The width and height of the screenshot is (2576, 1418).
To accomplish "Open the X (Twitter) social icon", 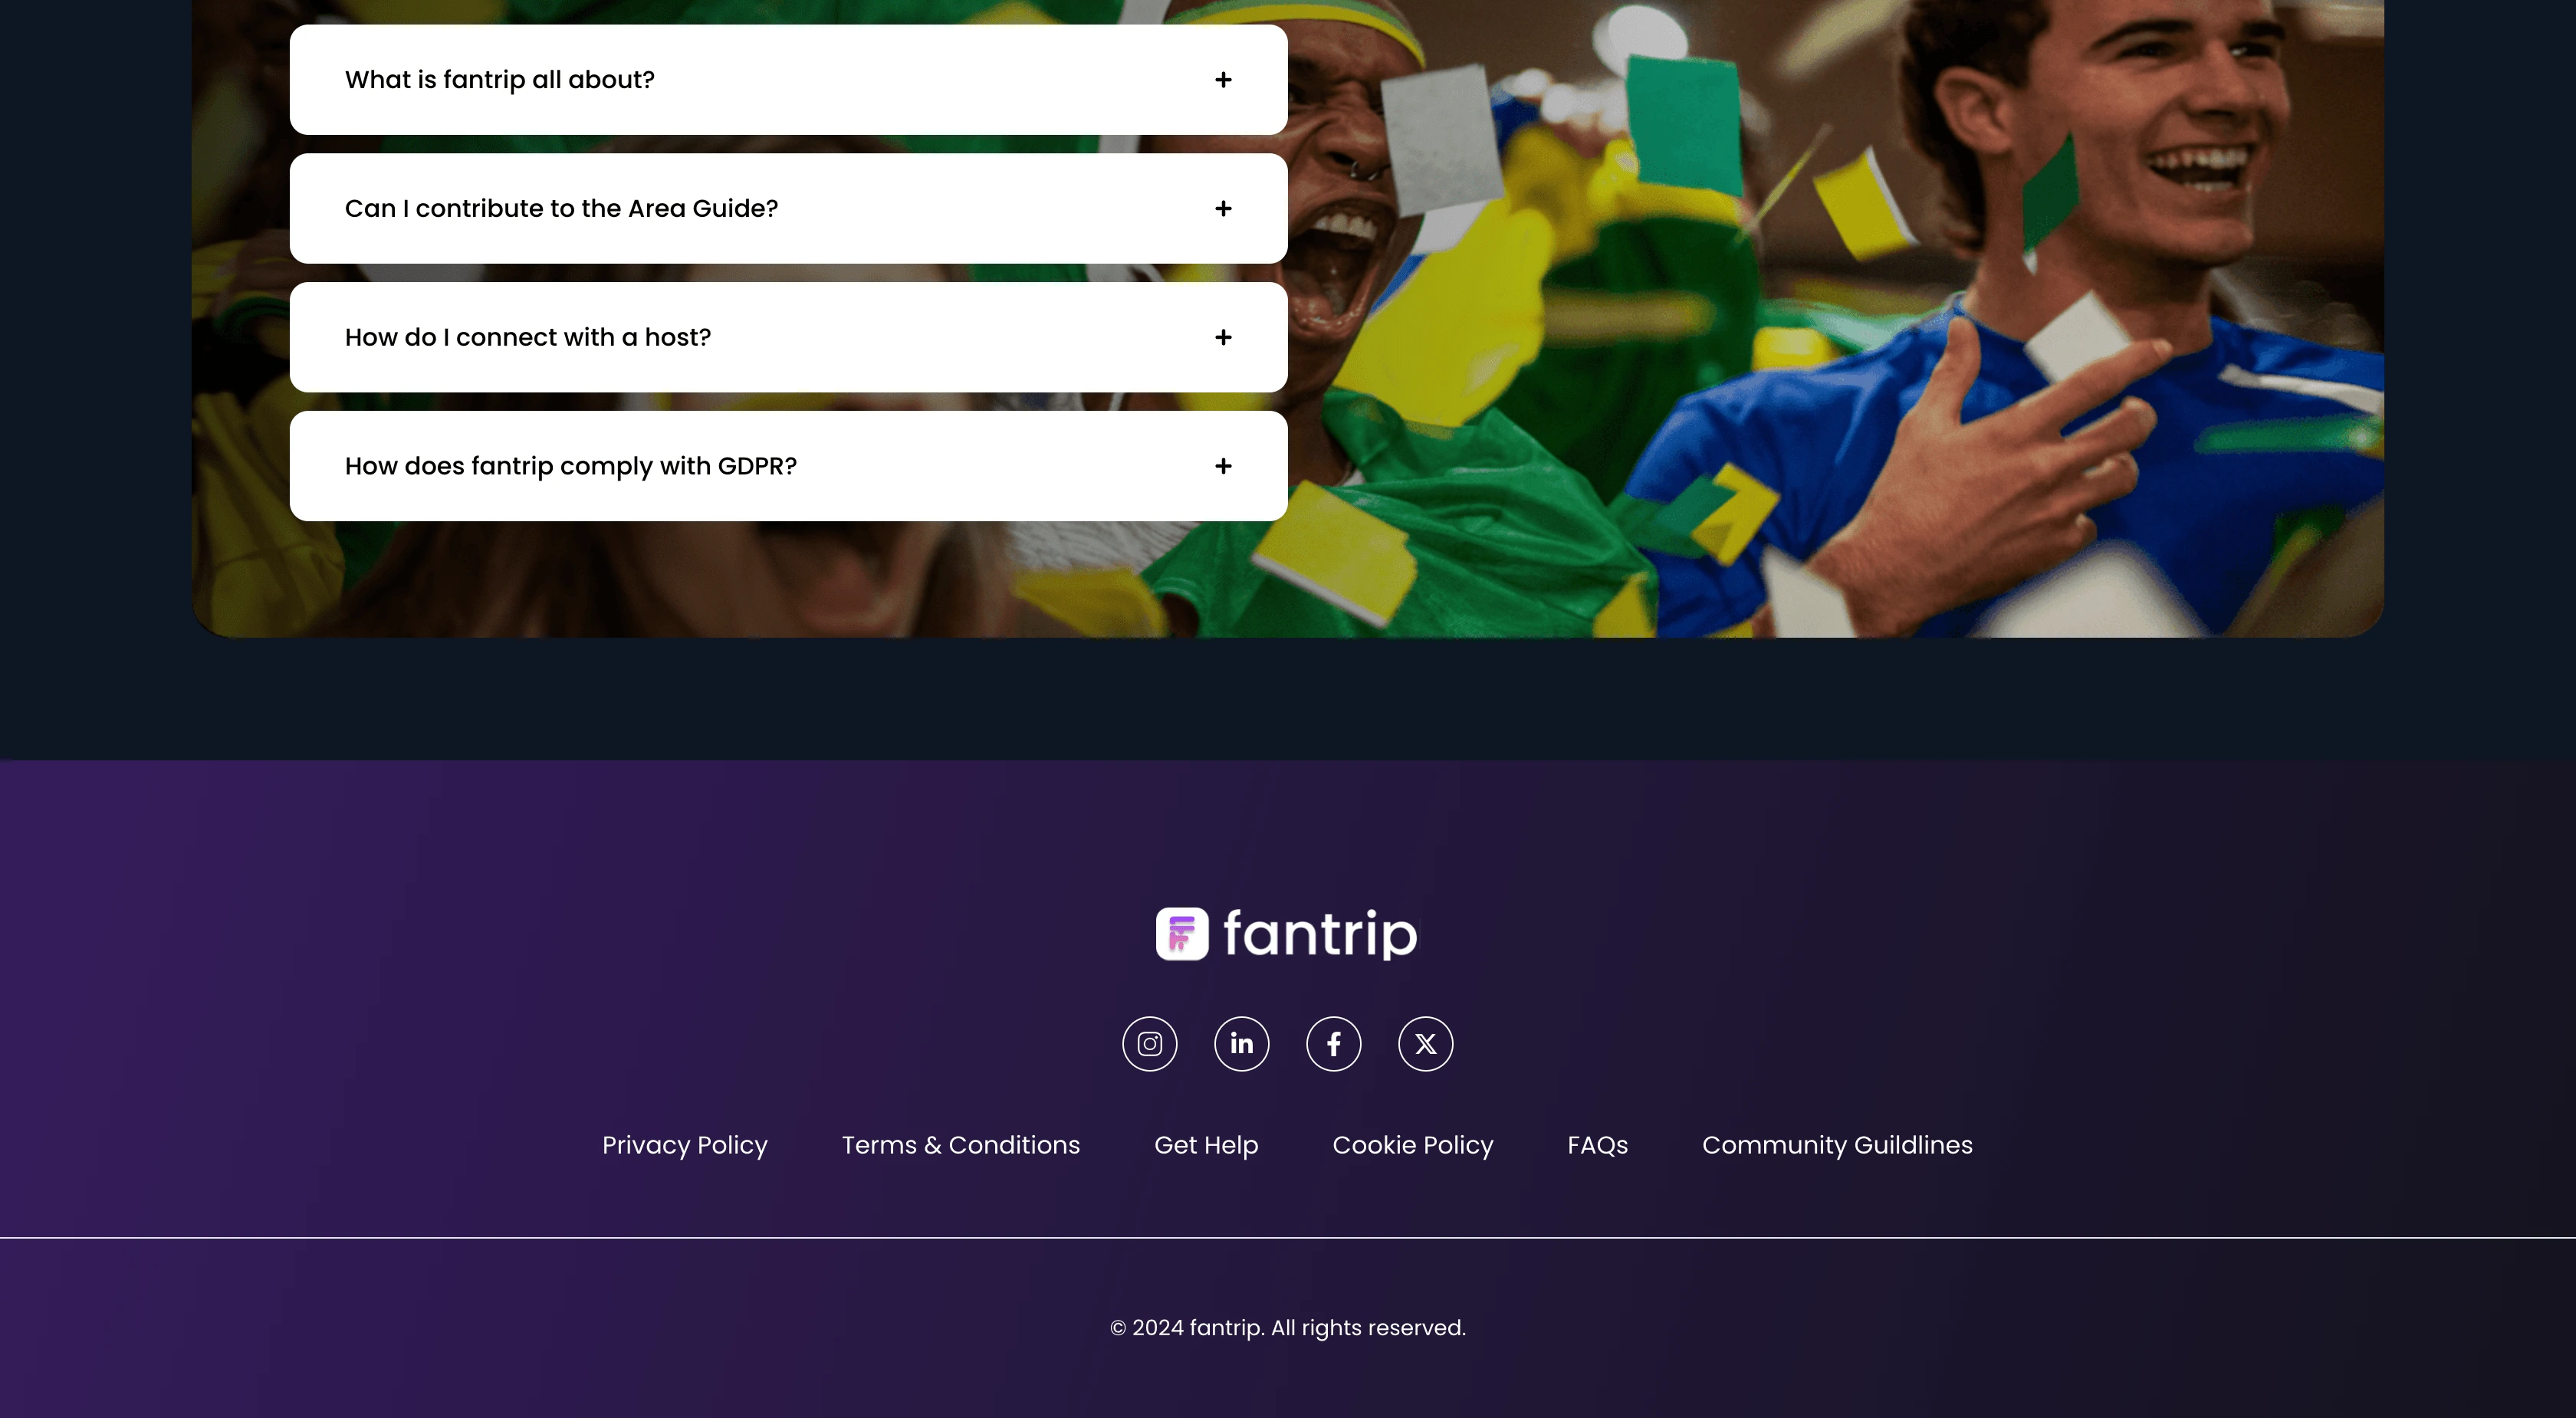I will [x=1425, y=1044].
